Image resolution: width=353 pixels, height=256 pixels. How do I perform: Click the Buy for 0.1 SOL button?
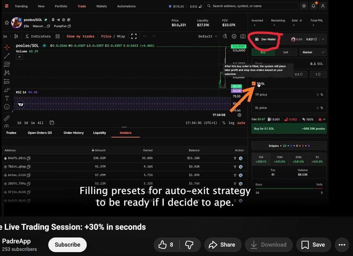pyautogui.click(x=289, y=129)
